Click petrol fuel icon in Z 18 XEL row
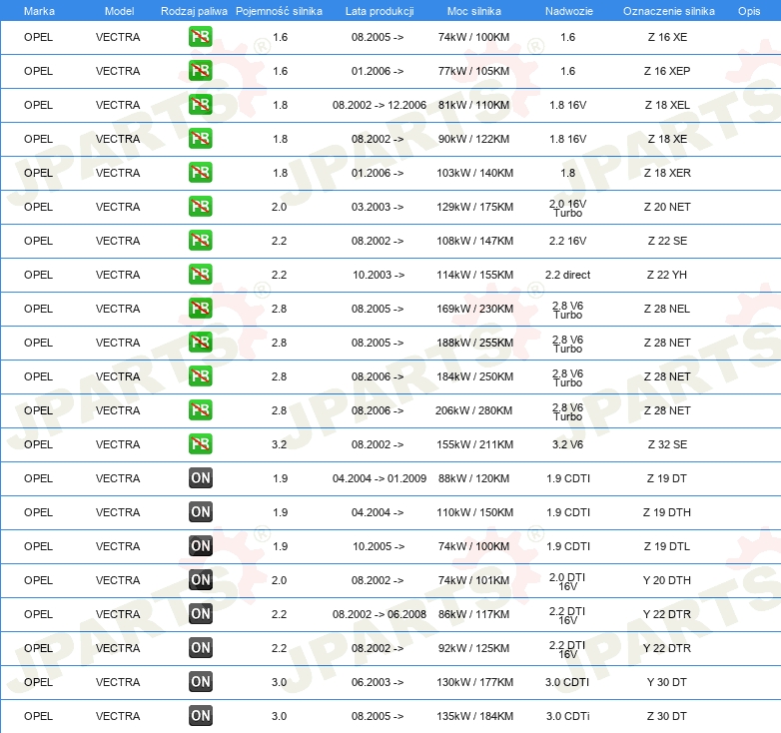 pyautogui.click(x=200, y=105)
